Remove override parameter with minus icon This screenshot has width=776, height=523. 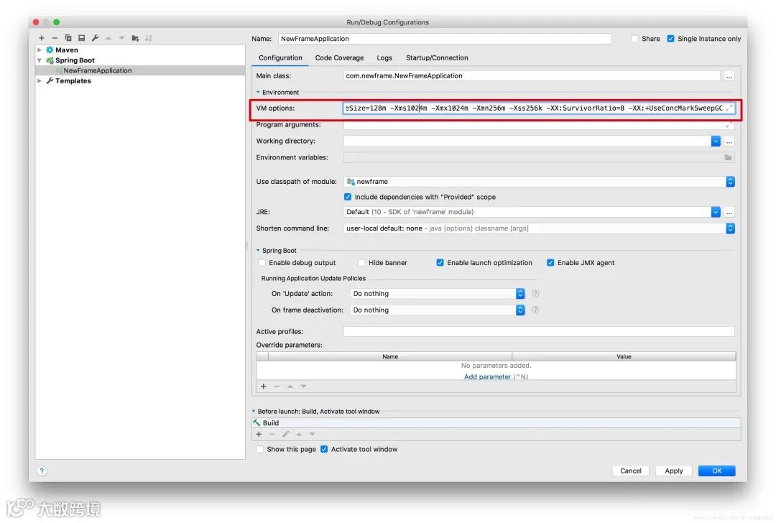277,387
